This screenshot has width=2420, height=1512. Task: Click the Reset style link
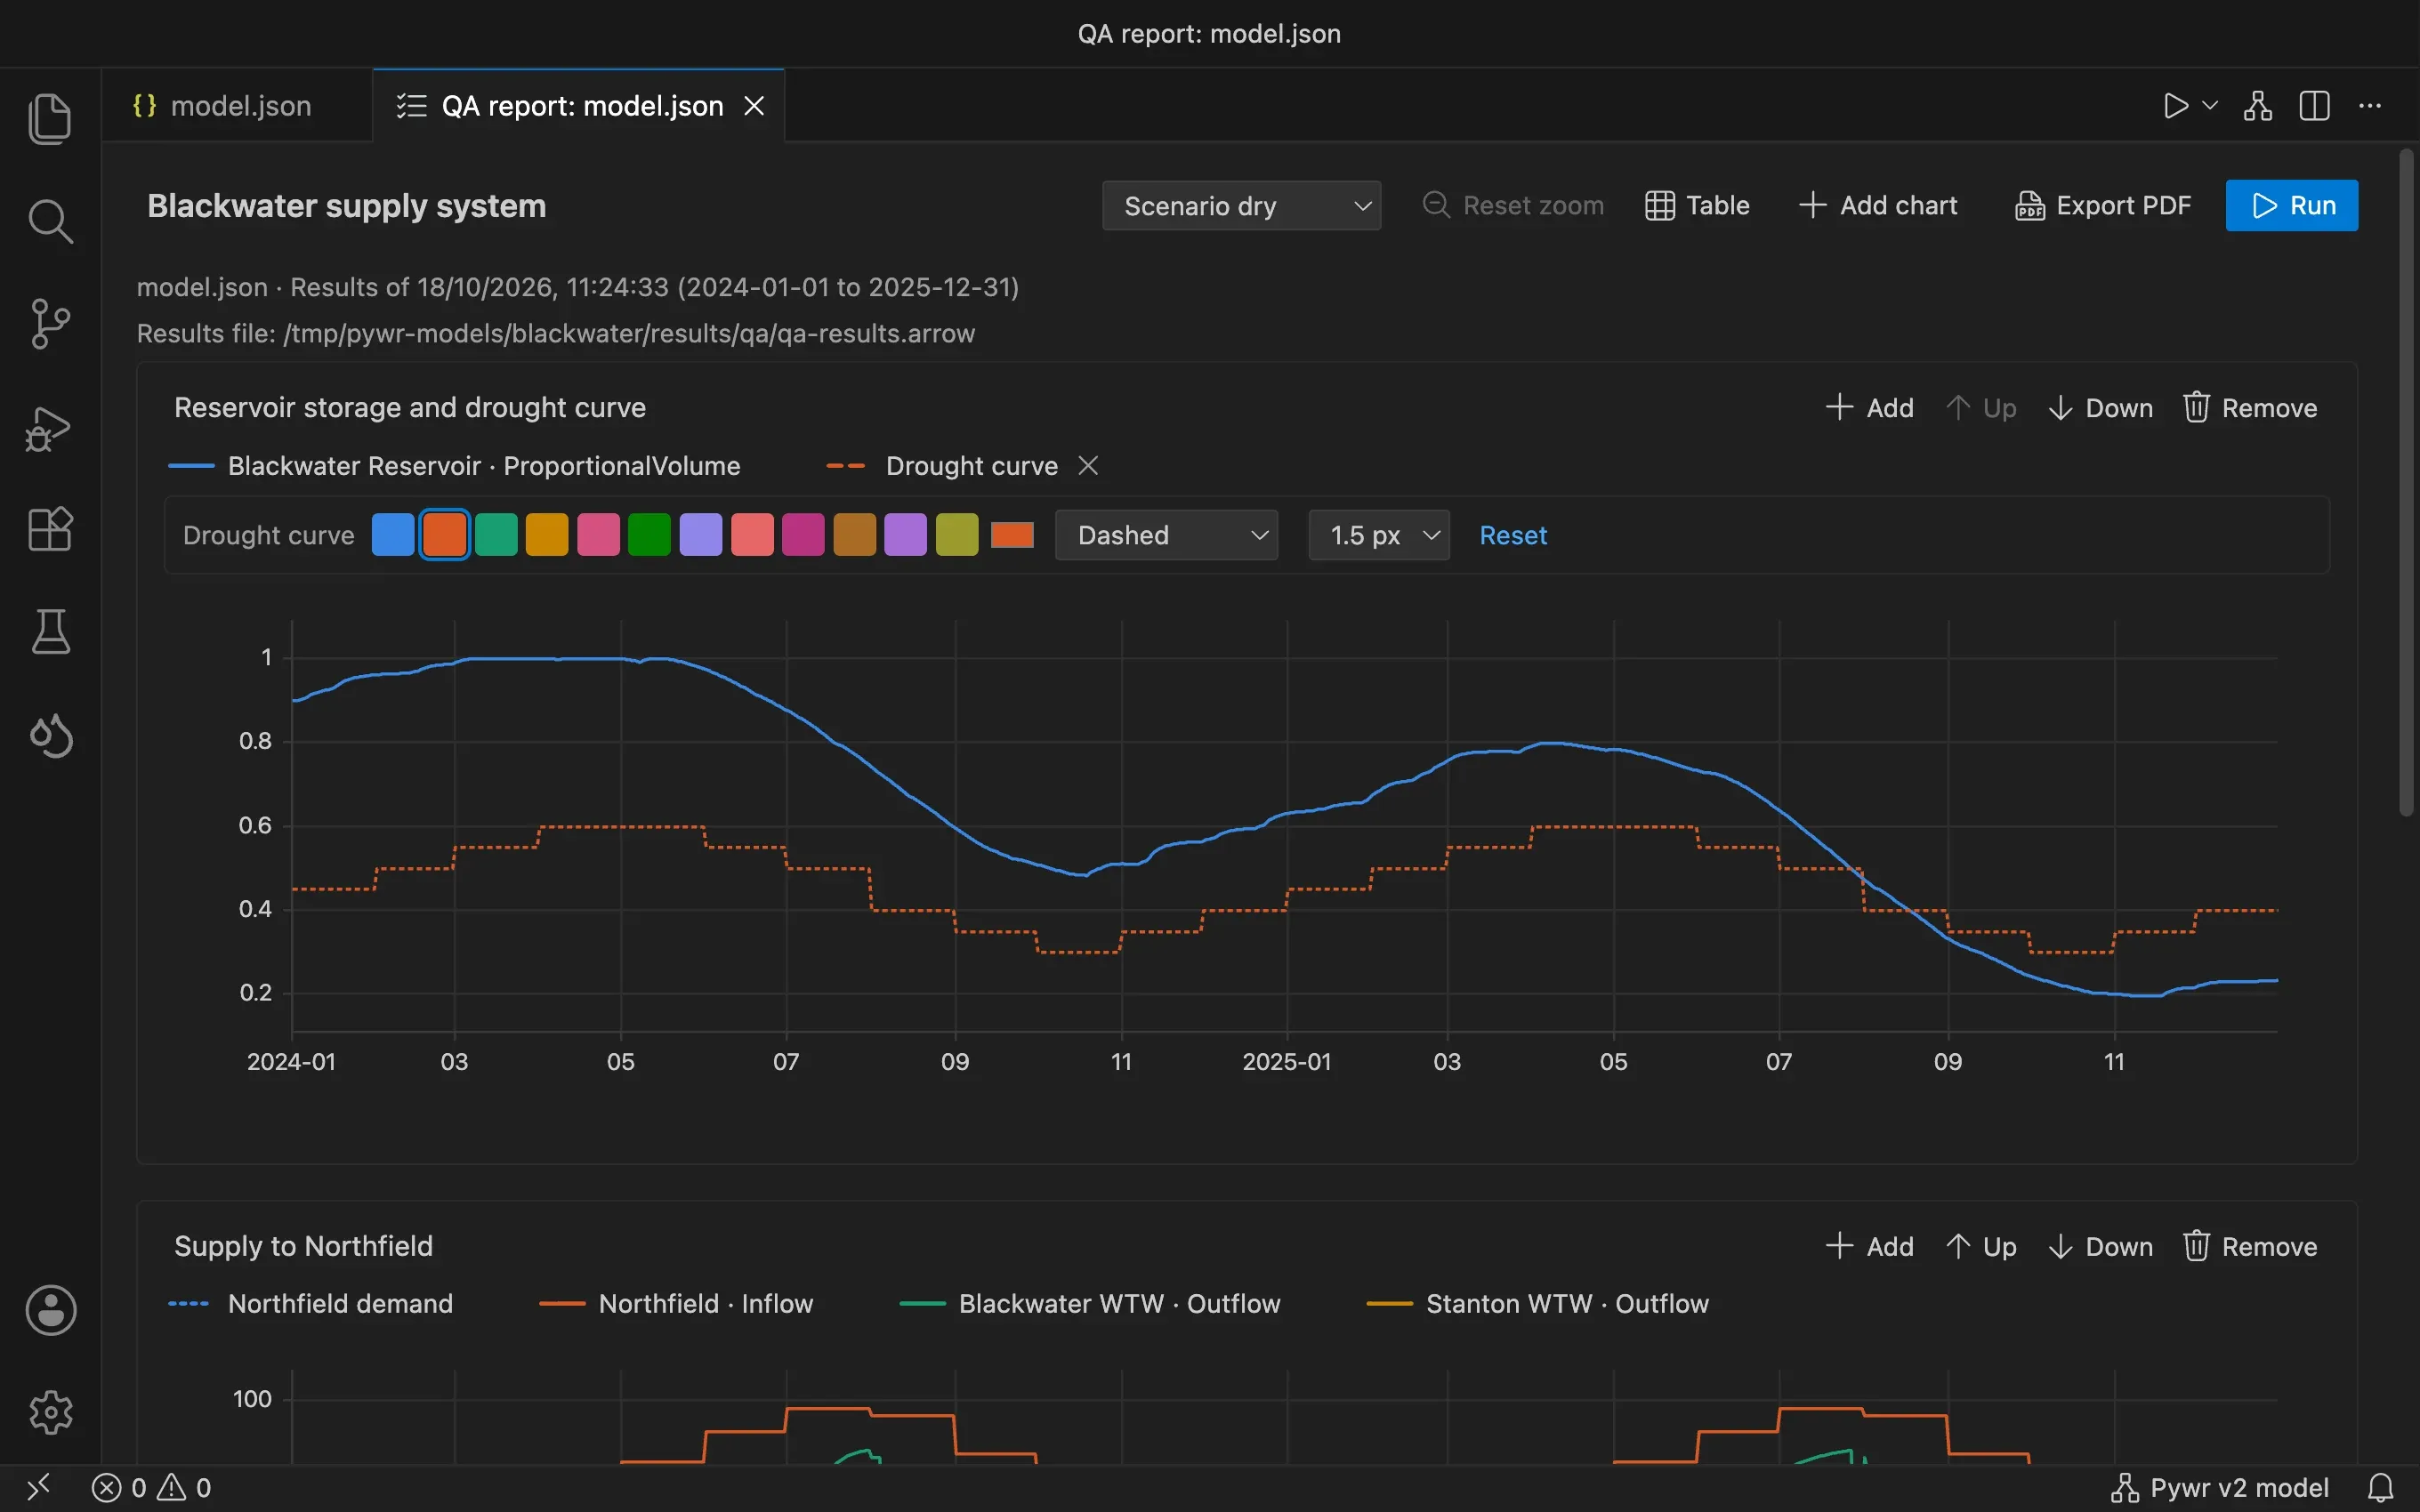pyautogui.click(x=1513, y=535)
